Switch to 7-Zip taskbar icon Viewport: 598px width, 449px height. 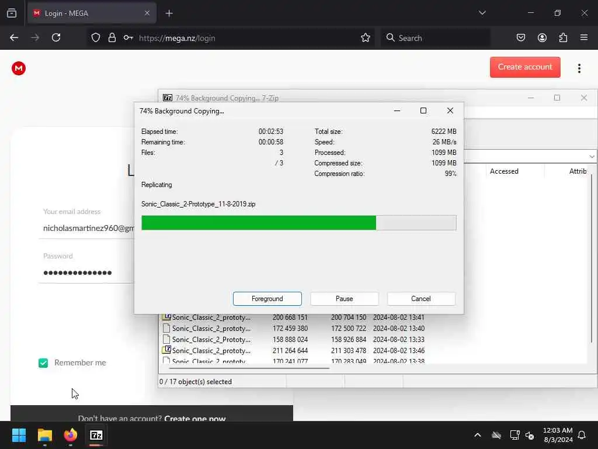[x=96, y=435]
